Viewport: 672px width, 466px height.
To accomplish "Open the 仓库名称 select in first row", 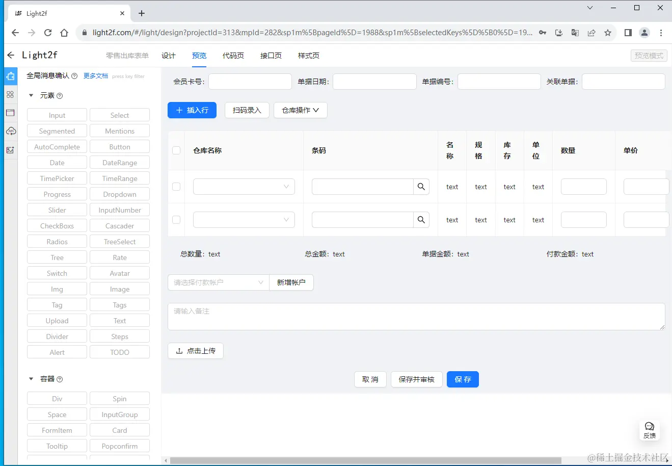I will (244, 187).
